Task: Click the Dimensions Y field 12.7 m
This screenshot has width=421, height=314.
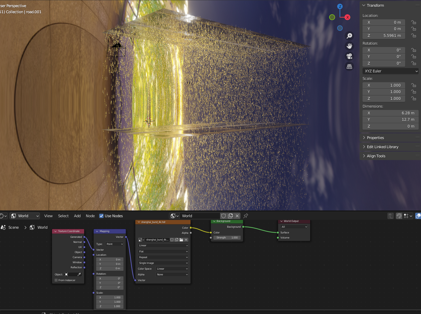Action: coord(391,119)
